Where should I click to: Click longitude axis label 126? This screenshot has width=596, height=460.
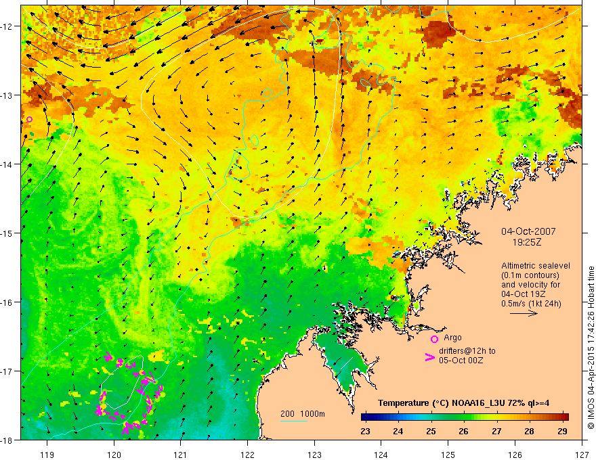pos(515,455)
